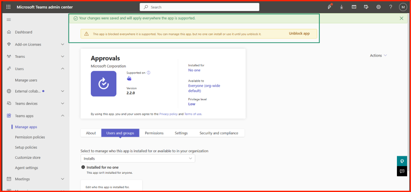Click the External collaboration globe icon
The height and width of the screenshot is (192, 411).
click(x=9, y=91)
